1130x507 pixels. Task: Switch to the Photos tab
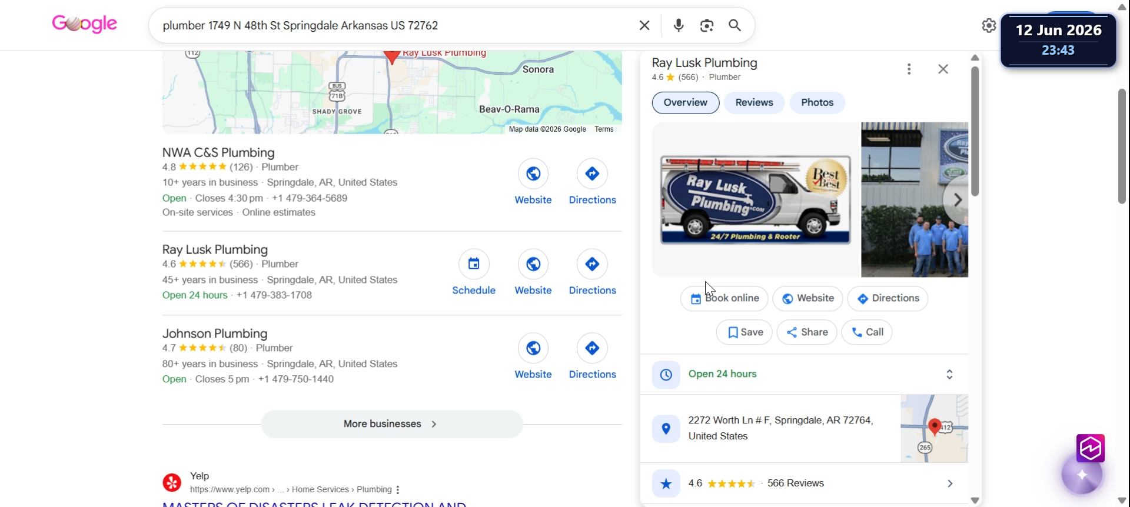817,103
